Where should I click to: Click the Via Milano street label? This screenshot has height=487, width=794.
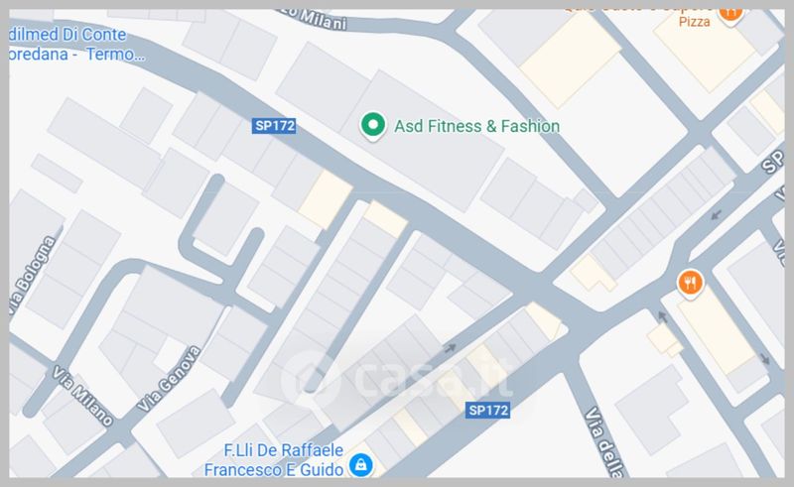tap(82, 397)
